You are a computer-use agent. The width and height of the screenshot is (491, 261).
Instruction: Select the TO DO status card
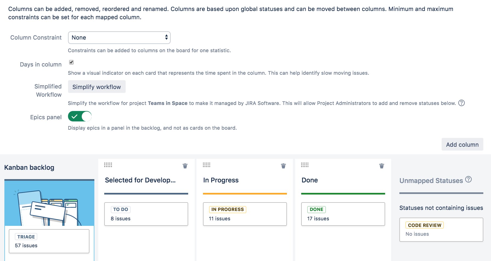click(x=146, y=214)
